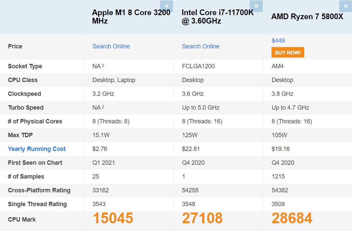
Task: Click the Up to 5.0 GHz turbo value
Action: (201, 108)
